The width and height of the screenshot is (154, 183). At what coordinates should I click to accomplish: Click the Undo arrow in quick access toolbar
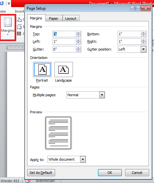2,3
